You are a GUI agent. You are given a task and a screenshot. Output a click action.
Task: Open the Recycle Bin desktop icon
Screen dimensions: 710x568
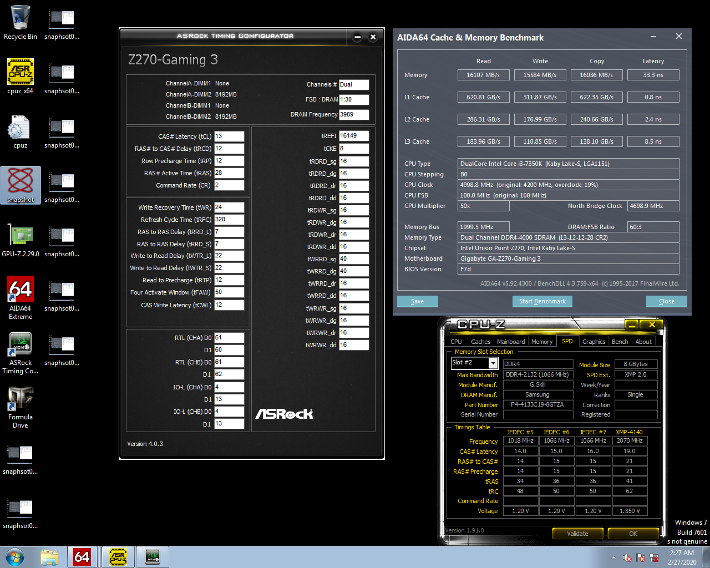(x=21, y=23)
